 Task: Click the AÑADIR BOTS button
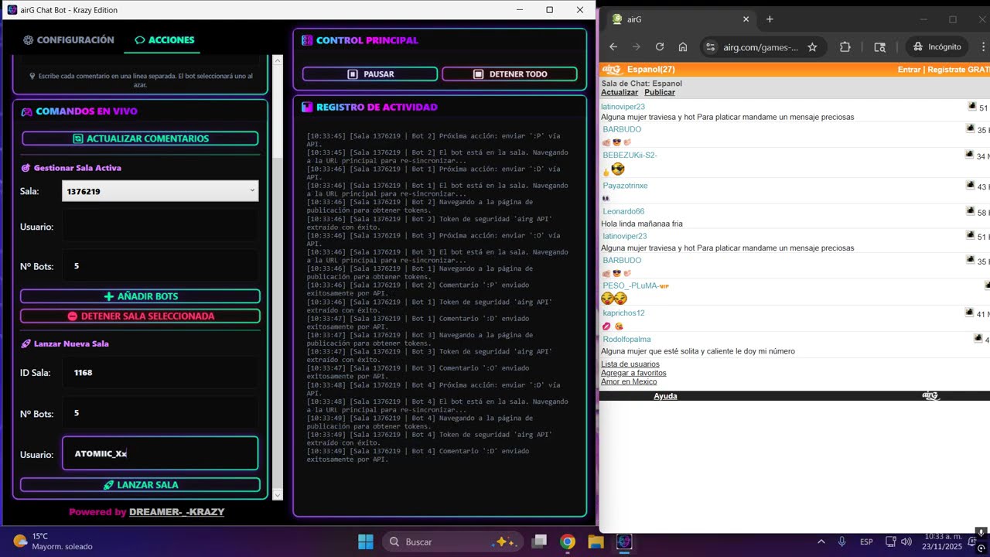(140, 296)
